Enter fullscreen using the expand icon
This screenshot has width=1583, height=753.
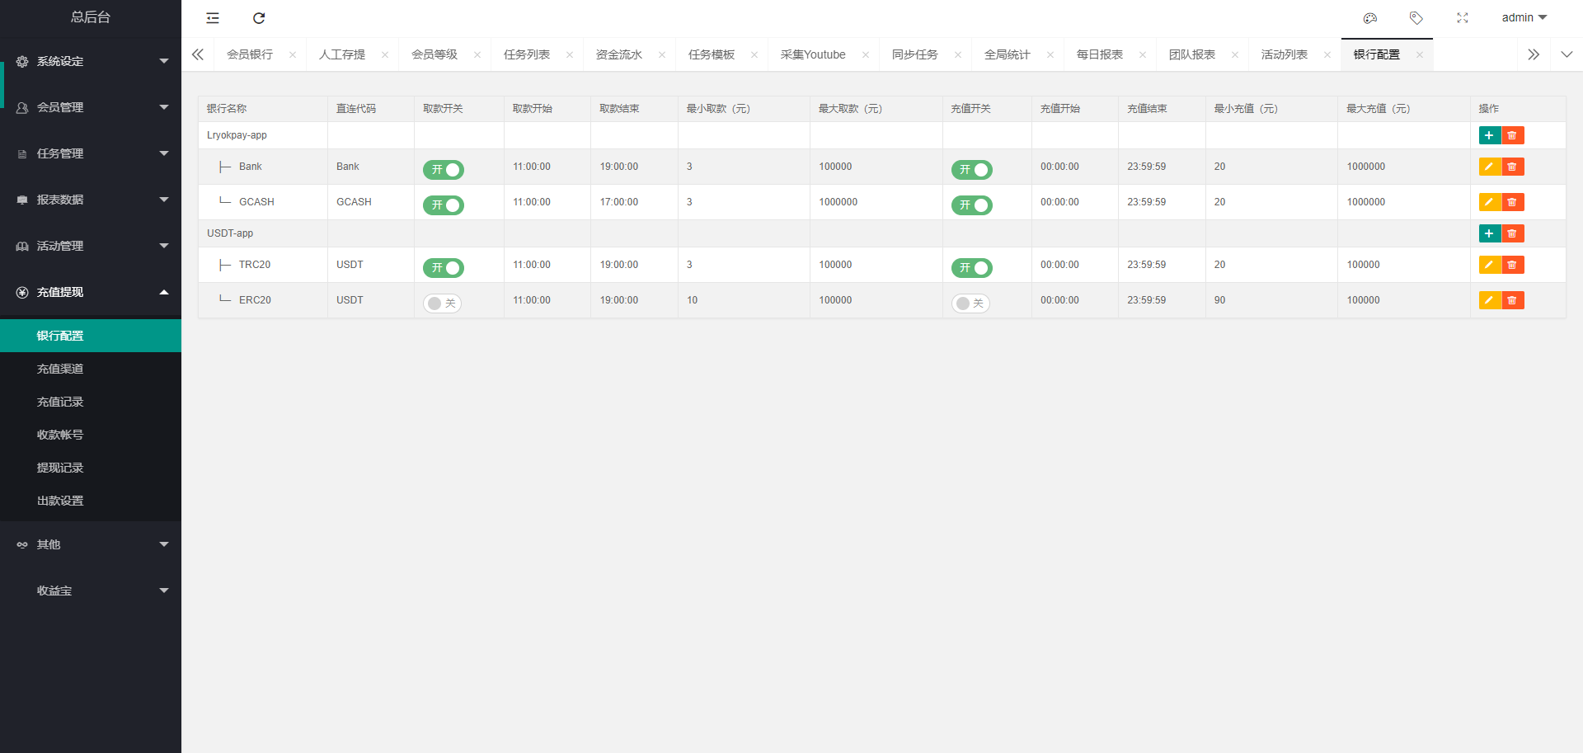click(x=1463, y=18)
